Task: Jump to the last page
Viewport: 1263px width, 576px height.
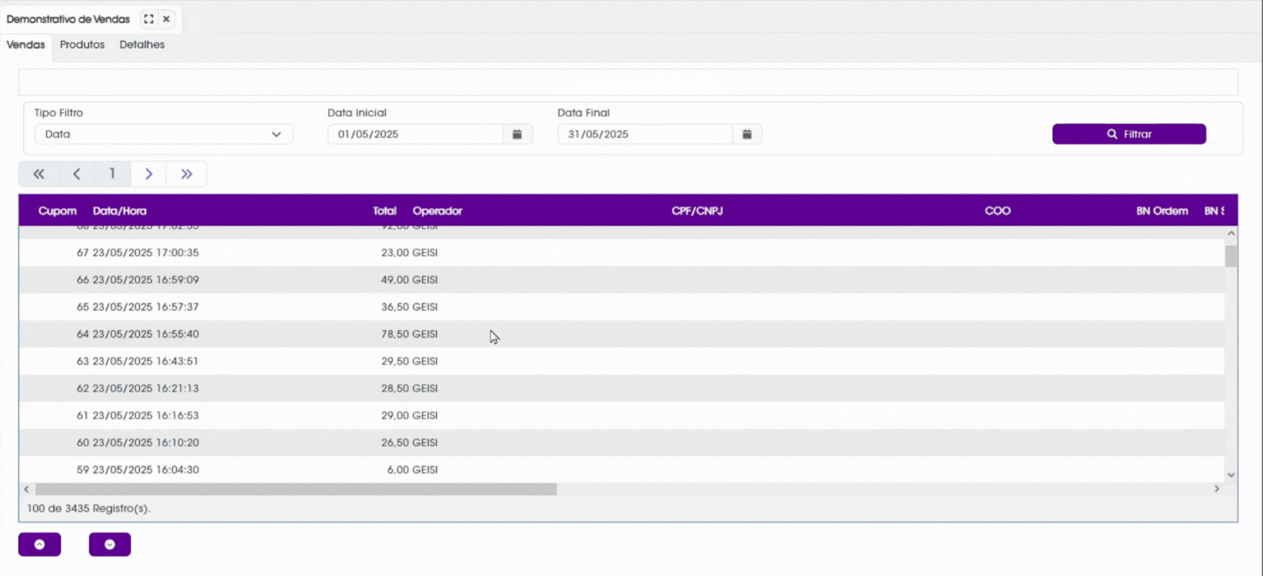Action: point(187,174)
